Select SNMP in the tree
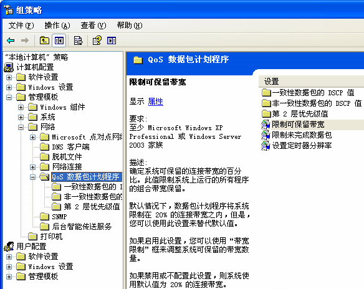 coord(59,217)
